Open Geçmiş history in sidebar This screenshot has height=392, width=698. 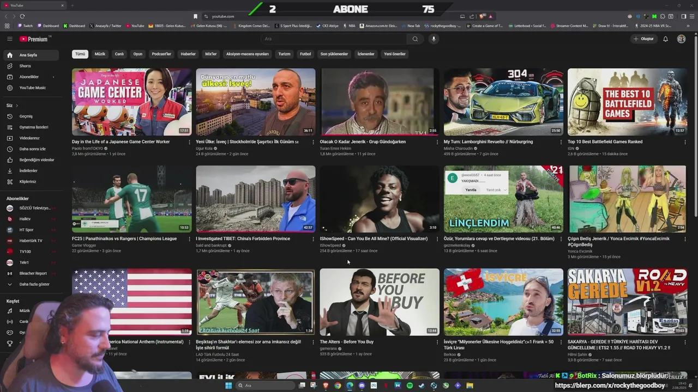tap(32, 116)
